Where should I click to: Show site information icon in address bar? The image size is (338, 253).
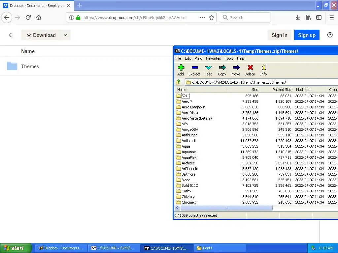(x=72, y=17)
